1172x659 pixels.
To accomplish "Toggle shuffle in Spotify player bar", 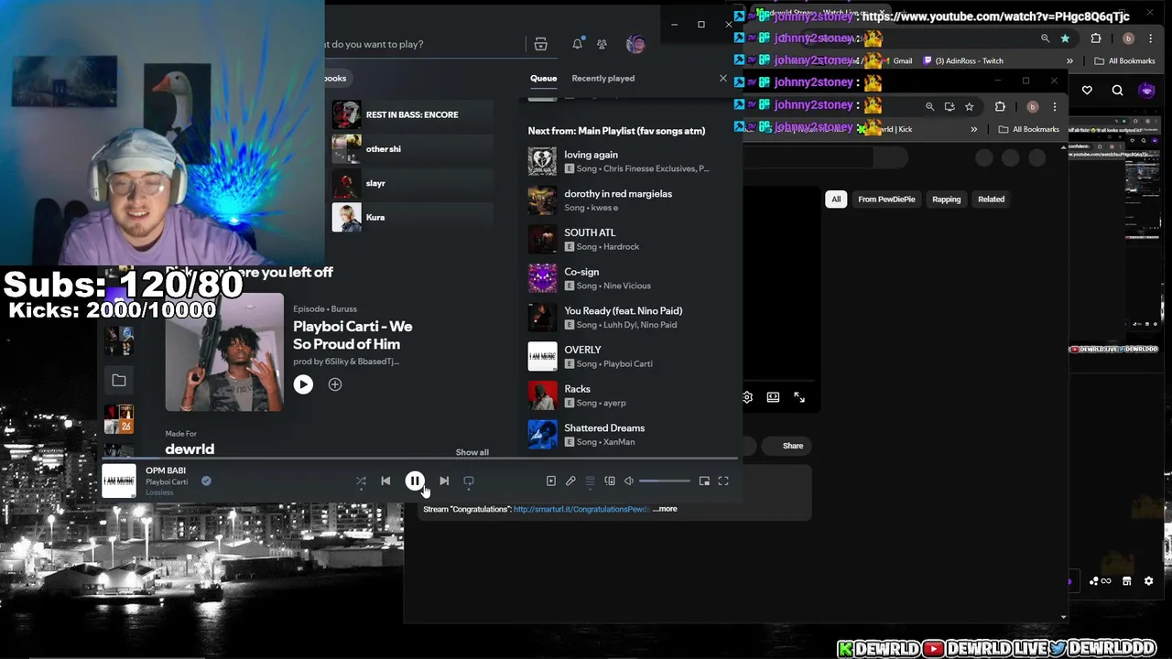I will tap(361, 481).
